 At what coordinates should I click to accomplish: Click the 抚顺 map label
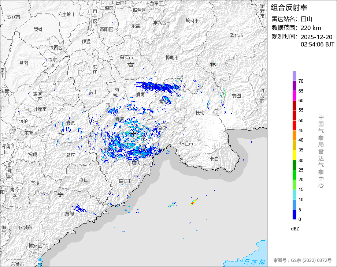click(33, 154)
